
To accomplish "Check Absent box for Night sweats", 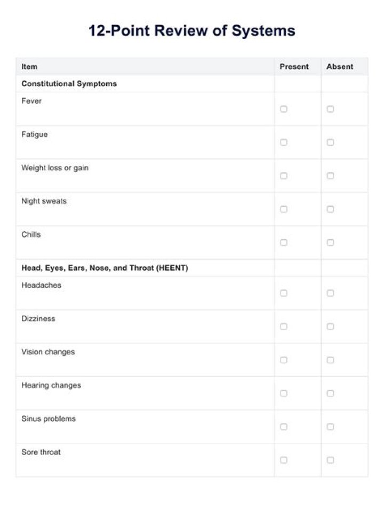I will (x=330, y=209).
